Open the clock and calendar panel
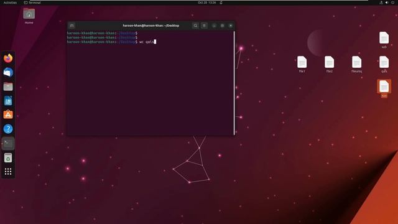The image size is (398, 224). 207,2
